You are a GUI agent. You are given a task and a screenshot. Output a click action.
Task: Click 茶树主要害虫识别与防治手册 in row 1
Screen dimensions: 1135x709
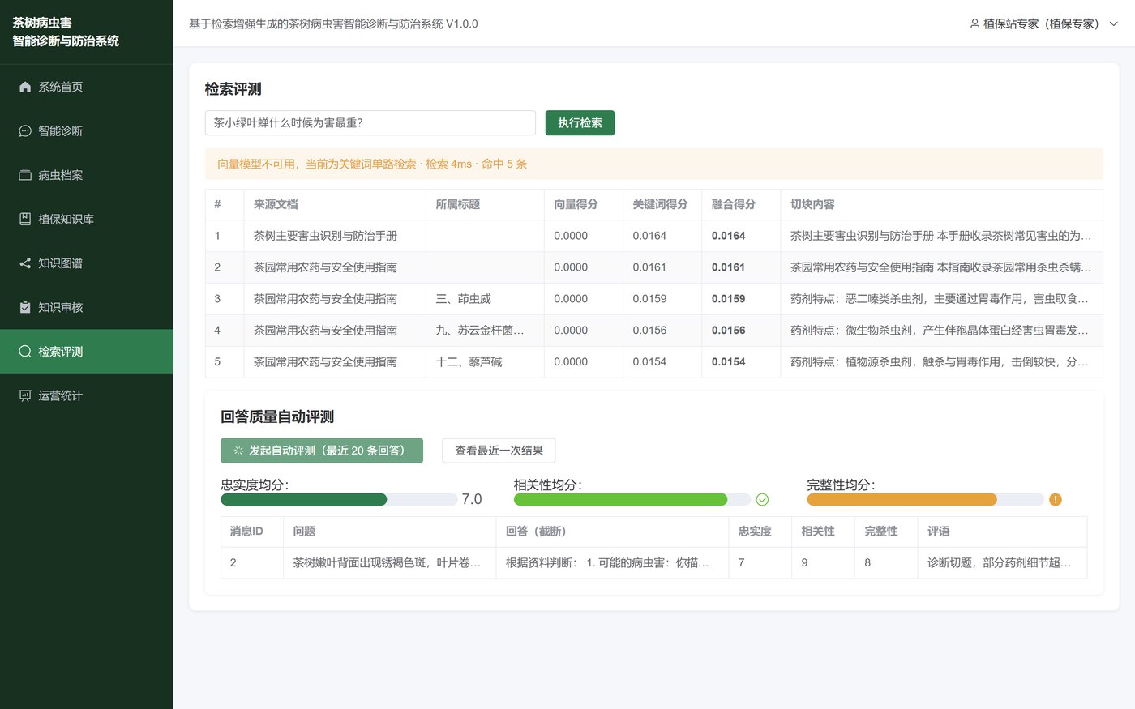click(x=325, y=236)
